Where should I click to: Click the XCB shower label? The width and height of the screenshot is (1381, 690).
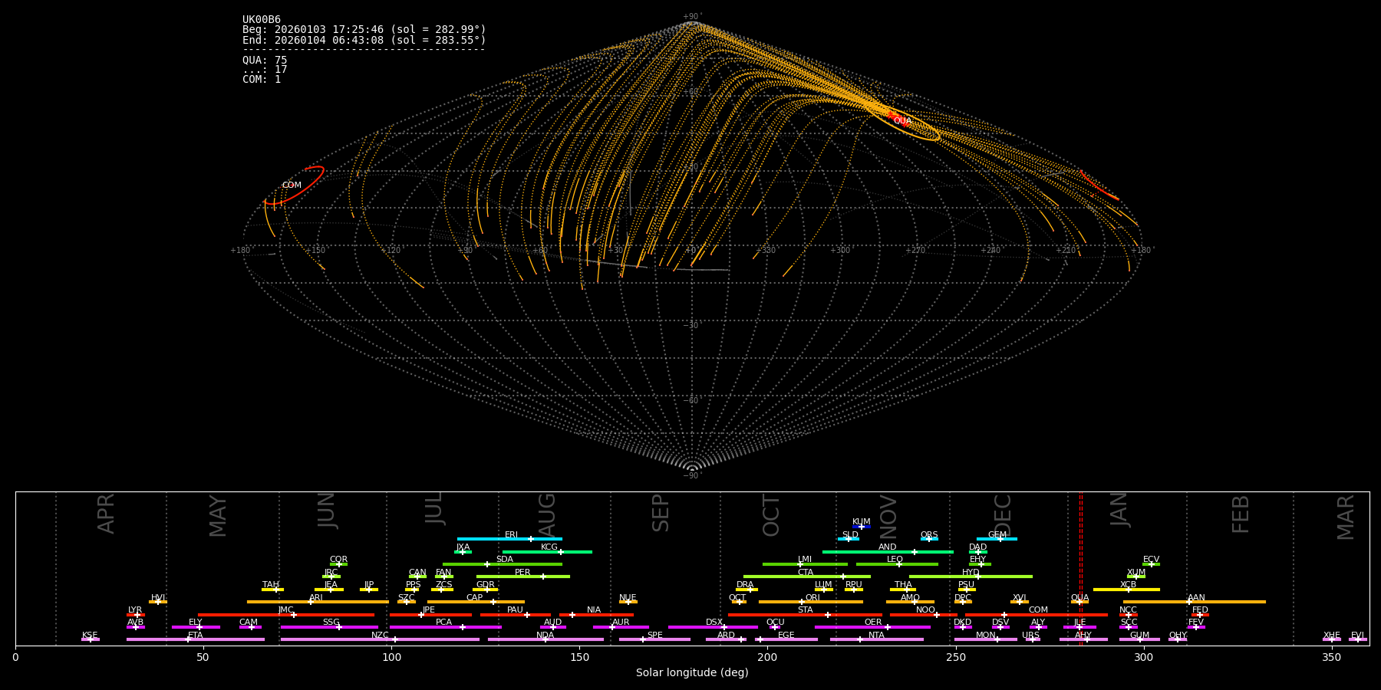[x=1128, y=585]
